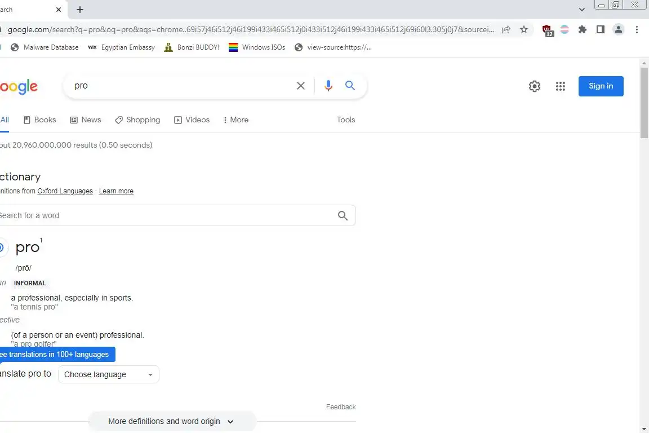Open the Malware Database bookmark
649x433 pixels.
tap(45, 47)
